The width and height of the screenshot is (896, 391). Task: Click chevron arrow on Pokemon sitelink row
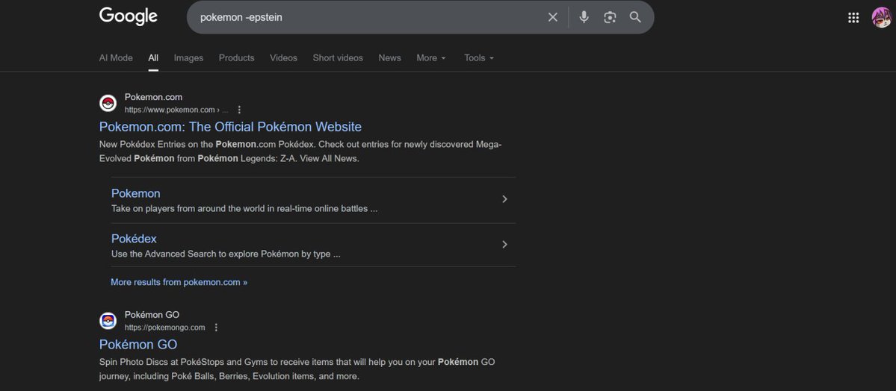[x=504, y=199]
